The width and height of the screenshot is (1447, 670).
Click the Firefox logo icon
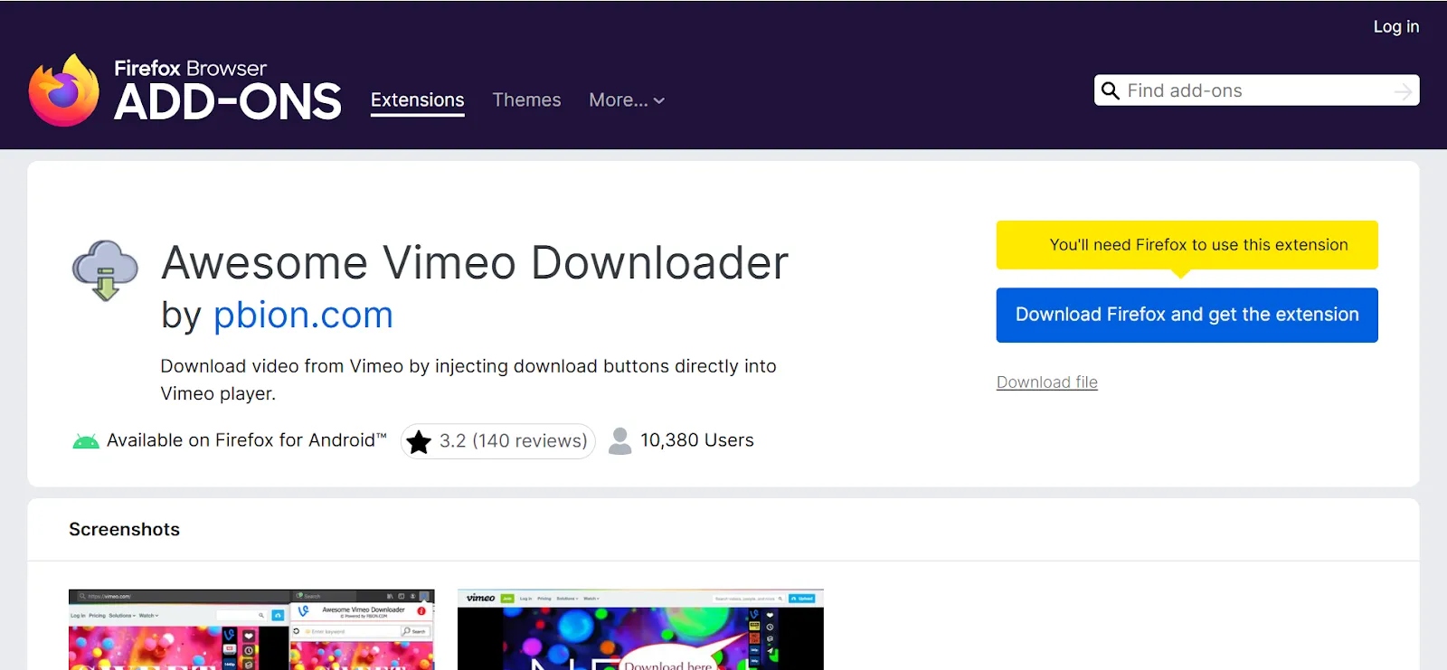63,90
